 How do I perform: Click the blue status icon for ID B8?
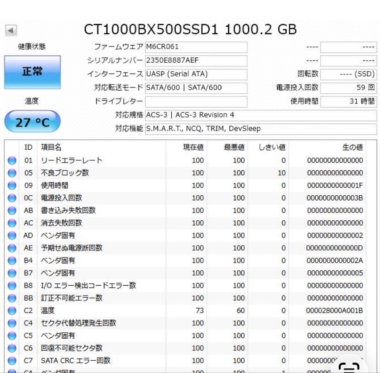12,285
